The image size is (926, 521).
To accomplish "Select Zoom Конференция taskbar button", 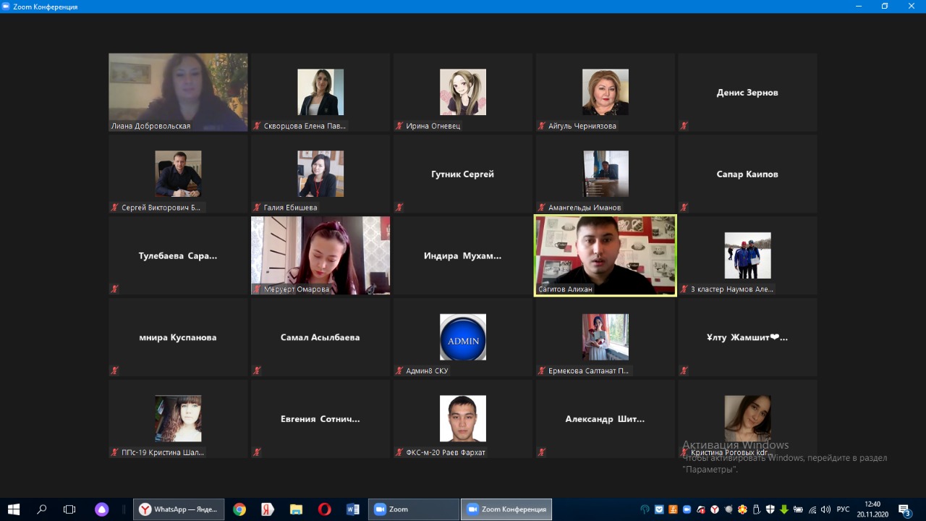I will (506, 509).
